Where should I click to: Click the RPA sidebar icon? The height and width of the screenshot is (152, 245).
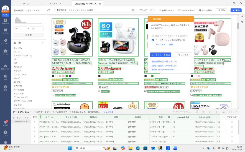coord(5,77)
